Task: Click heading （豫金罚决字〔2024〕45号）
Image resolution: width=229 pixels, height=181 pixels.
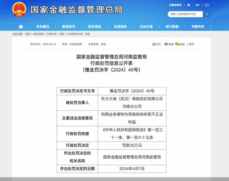Action: pos(111,70)
